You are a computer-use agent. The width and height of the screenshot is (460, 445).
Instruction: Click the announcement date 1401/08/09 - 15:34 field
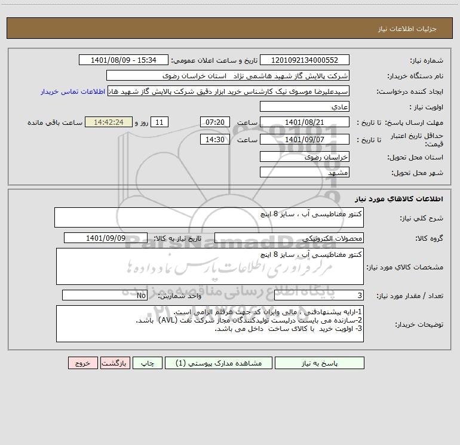124,60
